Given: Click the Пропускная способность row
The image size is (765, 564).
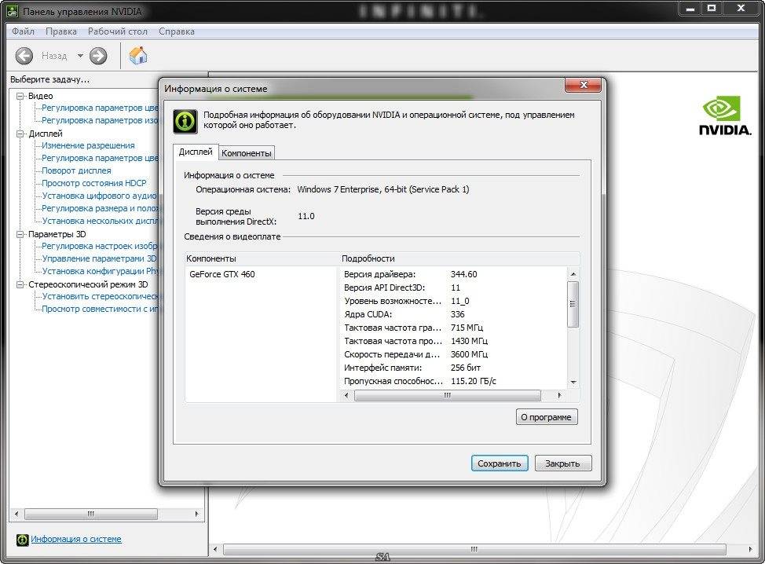Looking at the screenshot, I should tap(454, 381).
